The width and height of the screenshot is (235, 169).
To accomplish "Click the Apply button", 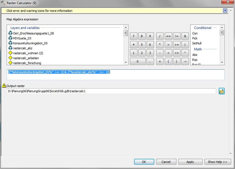I will (x=190, y=162).
